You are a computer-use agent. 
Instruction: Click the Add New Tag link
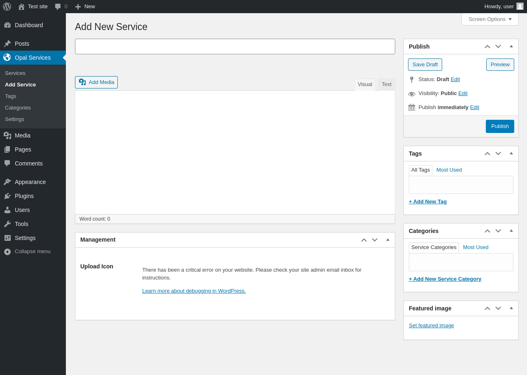(x=428, y=202)
